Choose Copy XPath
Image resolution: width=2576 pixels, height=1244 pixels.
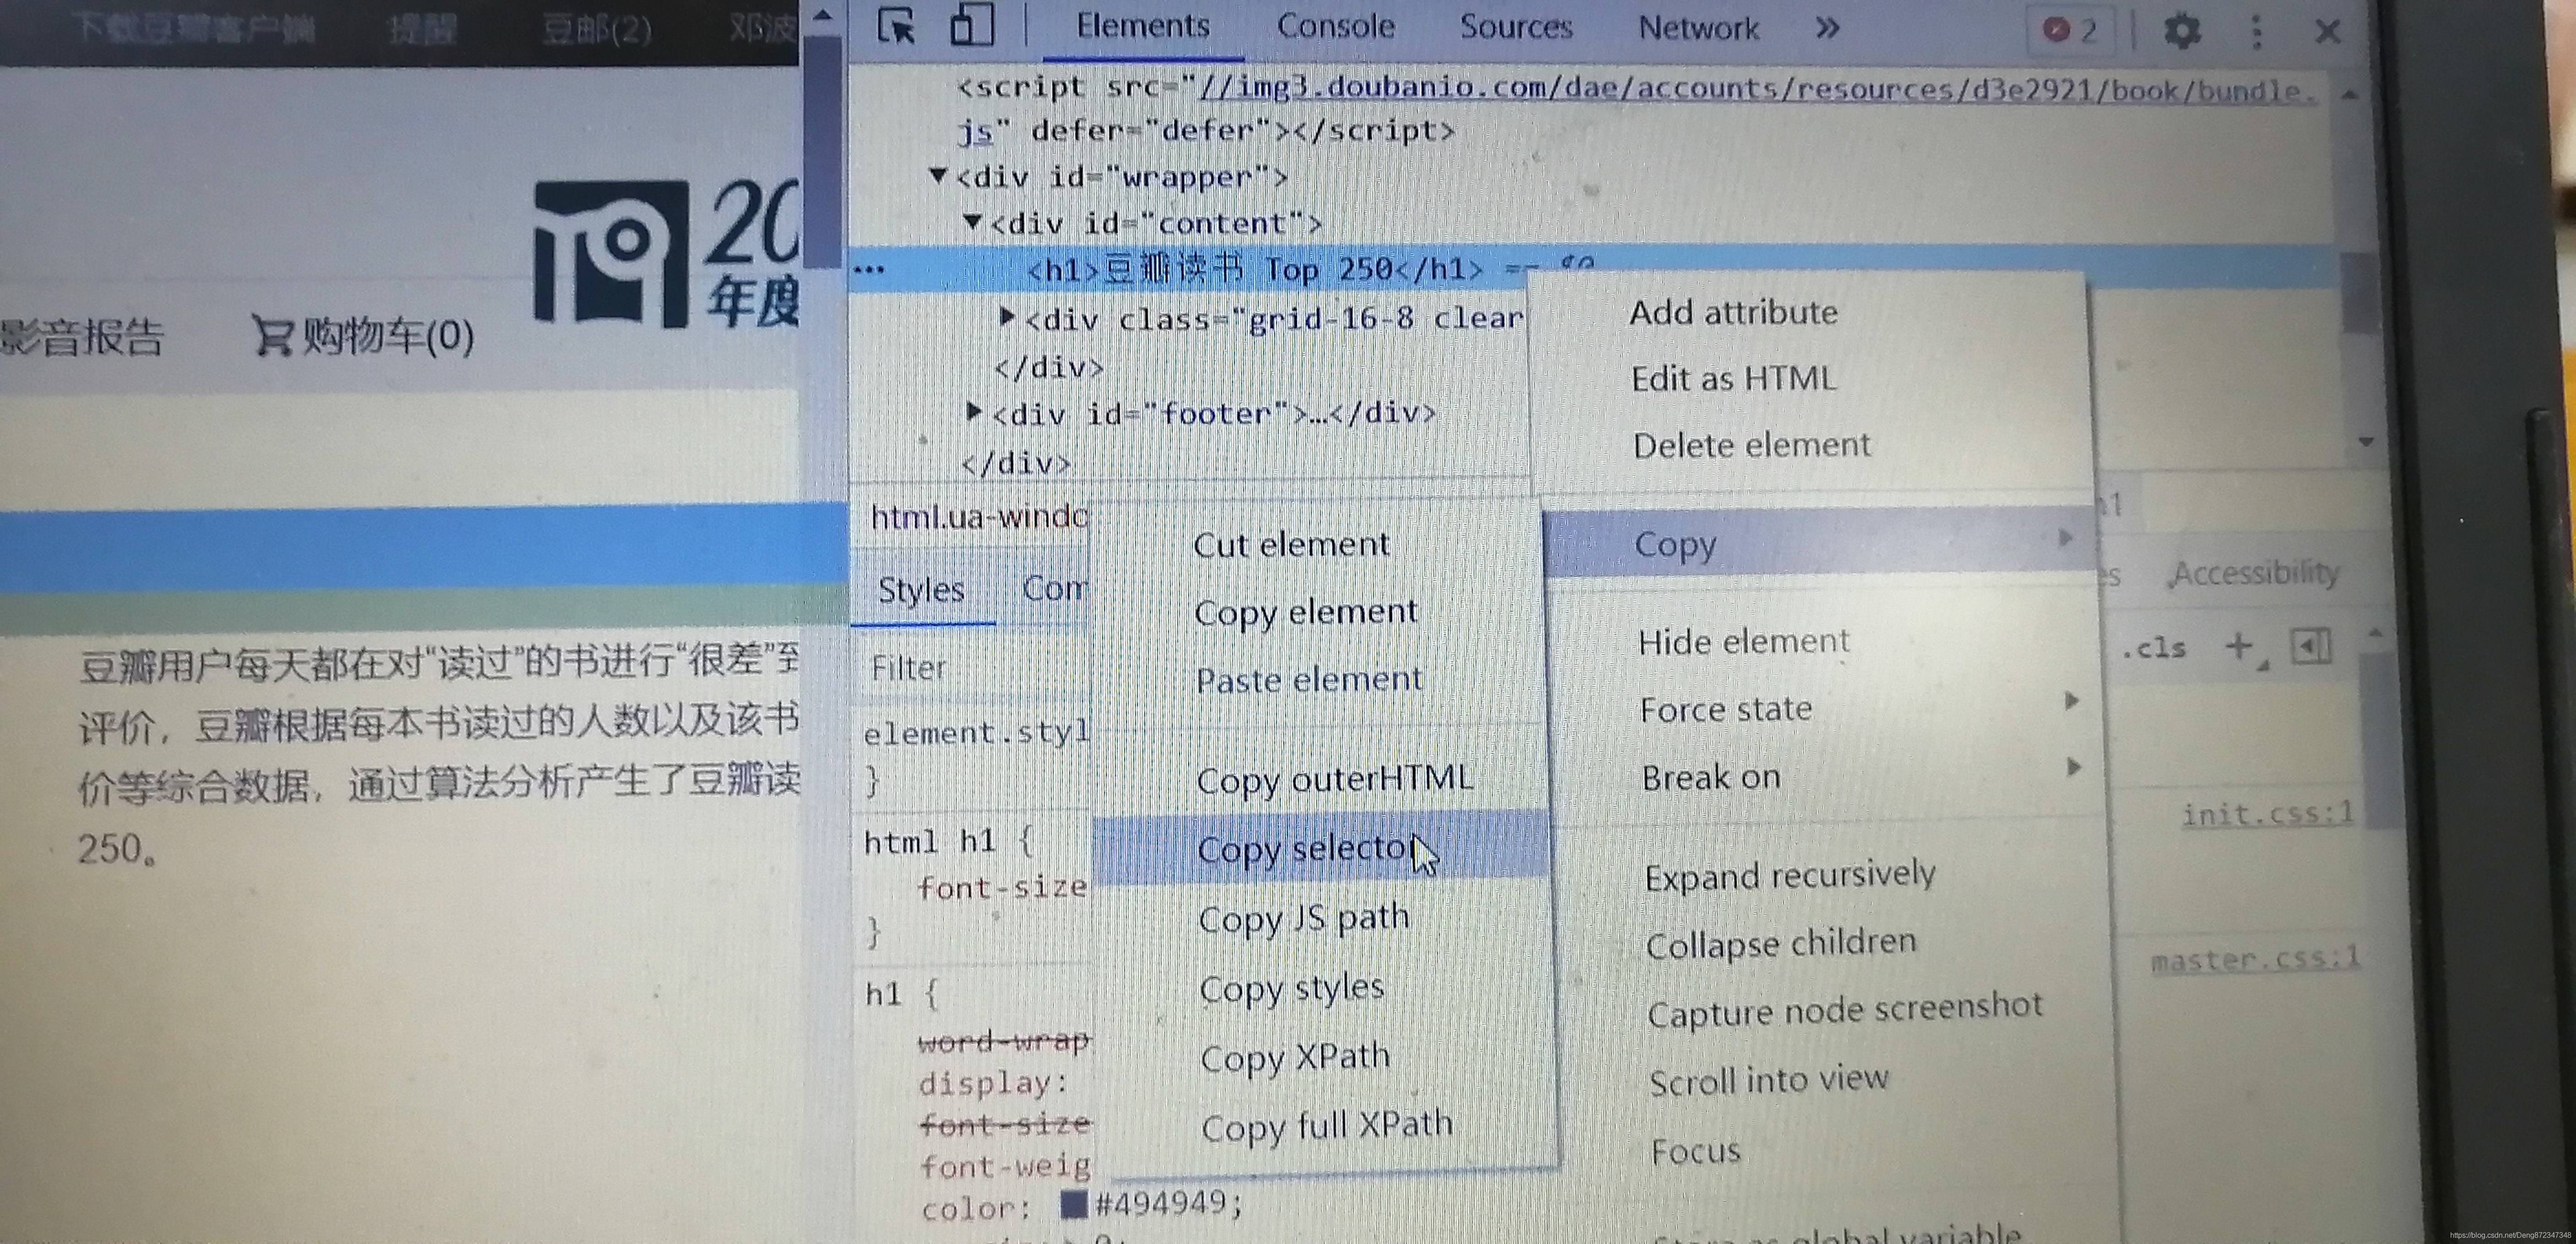click(1295, 1057)
